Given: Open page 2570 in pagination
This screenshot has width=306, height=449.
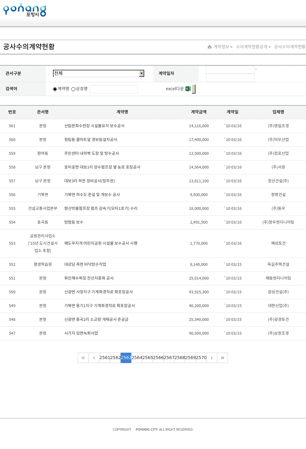Looking at the screenshot, I should [201, 358].
